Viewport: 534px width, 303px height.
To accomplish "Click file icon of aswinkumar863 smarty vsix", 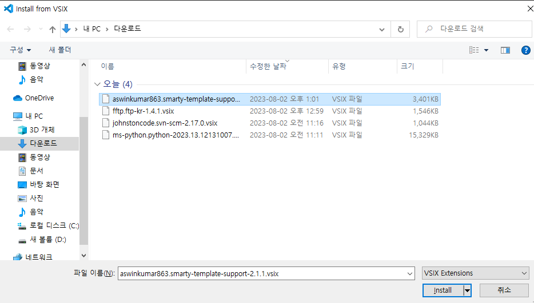I will click(x=106, y=99).
